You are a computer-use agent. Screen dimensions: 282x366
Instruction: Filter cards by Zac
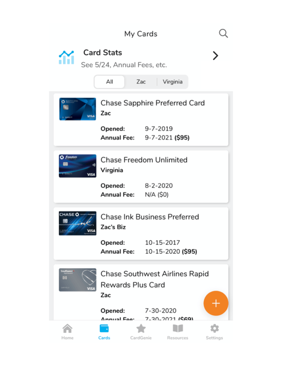click(141, 82)
